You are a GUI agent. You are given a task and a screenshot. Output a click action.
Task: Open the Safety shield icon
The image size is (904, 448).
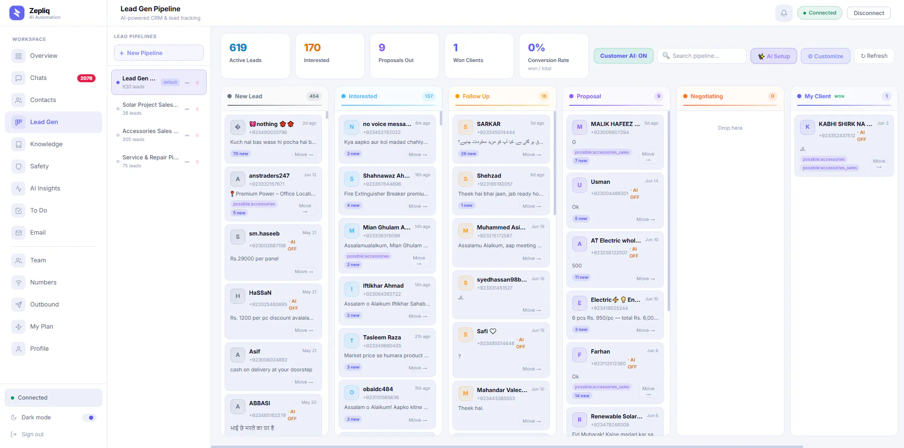tap(18, 166)
